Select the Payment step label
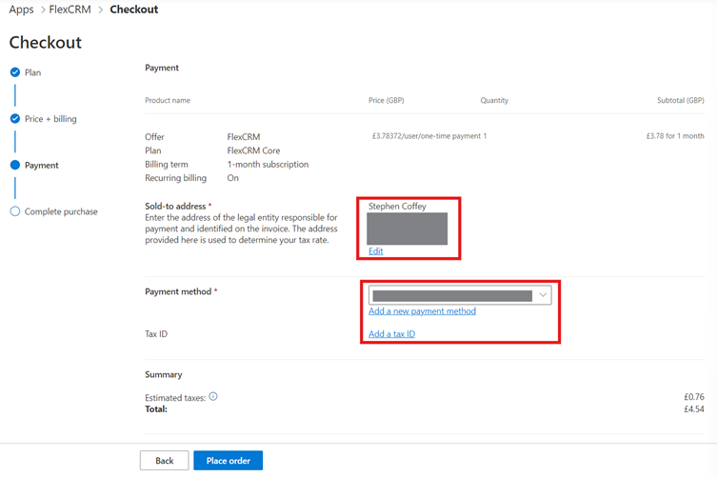Viewport: 717px width, 477px height. click(x=42, y=166)
